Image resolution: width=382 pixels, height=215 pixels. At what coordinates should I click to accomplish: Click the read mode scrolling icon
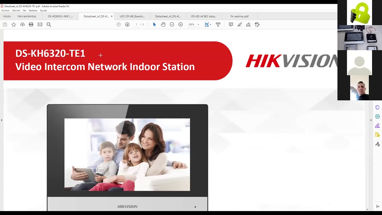[x=218, y=24]
